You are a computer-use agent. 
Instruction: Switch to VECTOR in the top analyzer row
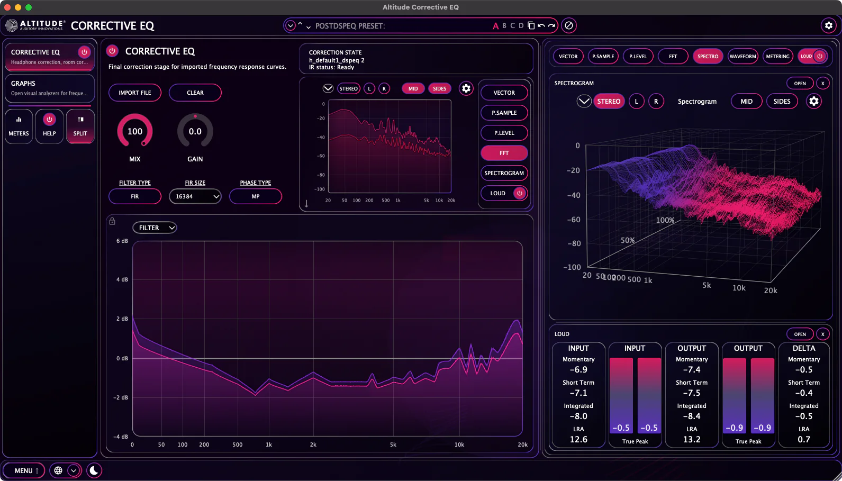click(x=568, y=56)
